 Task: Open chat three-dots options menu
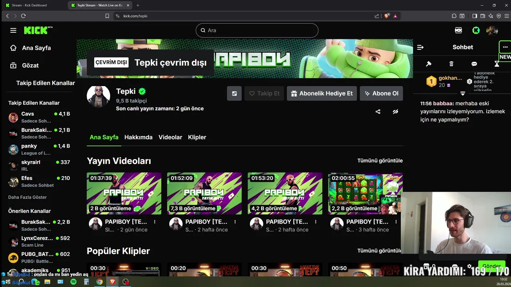(x=505, y=47)
